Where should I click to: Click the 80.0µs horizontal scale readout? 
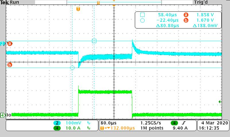[x=108, y=123]
